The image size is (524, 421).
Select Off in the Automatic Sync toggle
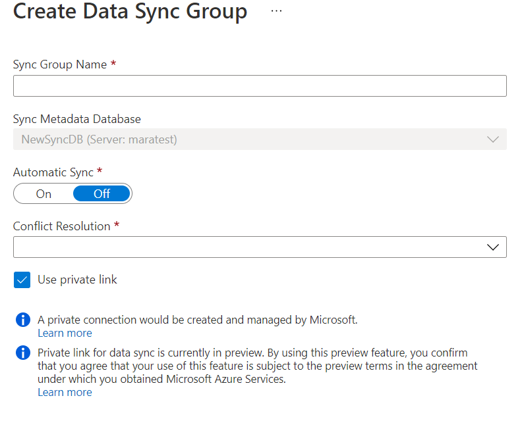point(102,193)
